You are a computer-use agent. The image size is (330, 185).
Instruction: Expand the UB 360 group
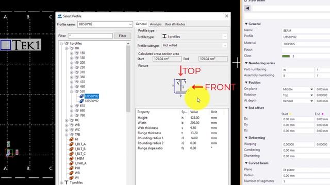[72, 77]
